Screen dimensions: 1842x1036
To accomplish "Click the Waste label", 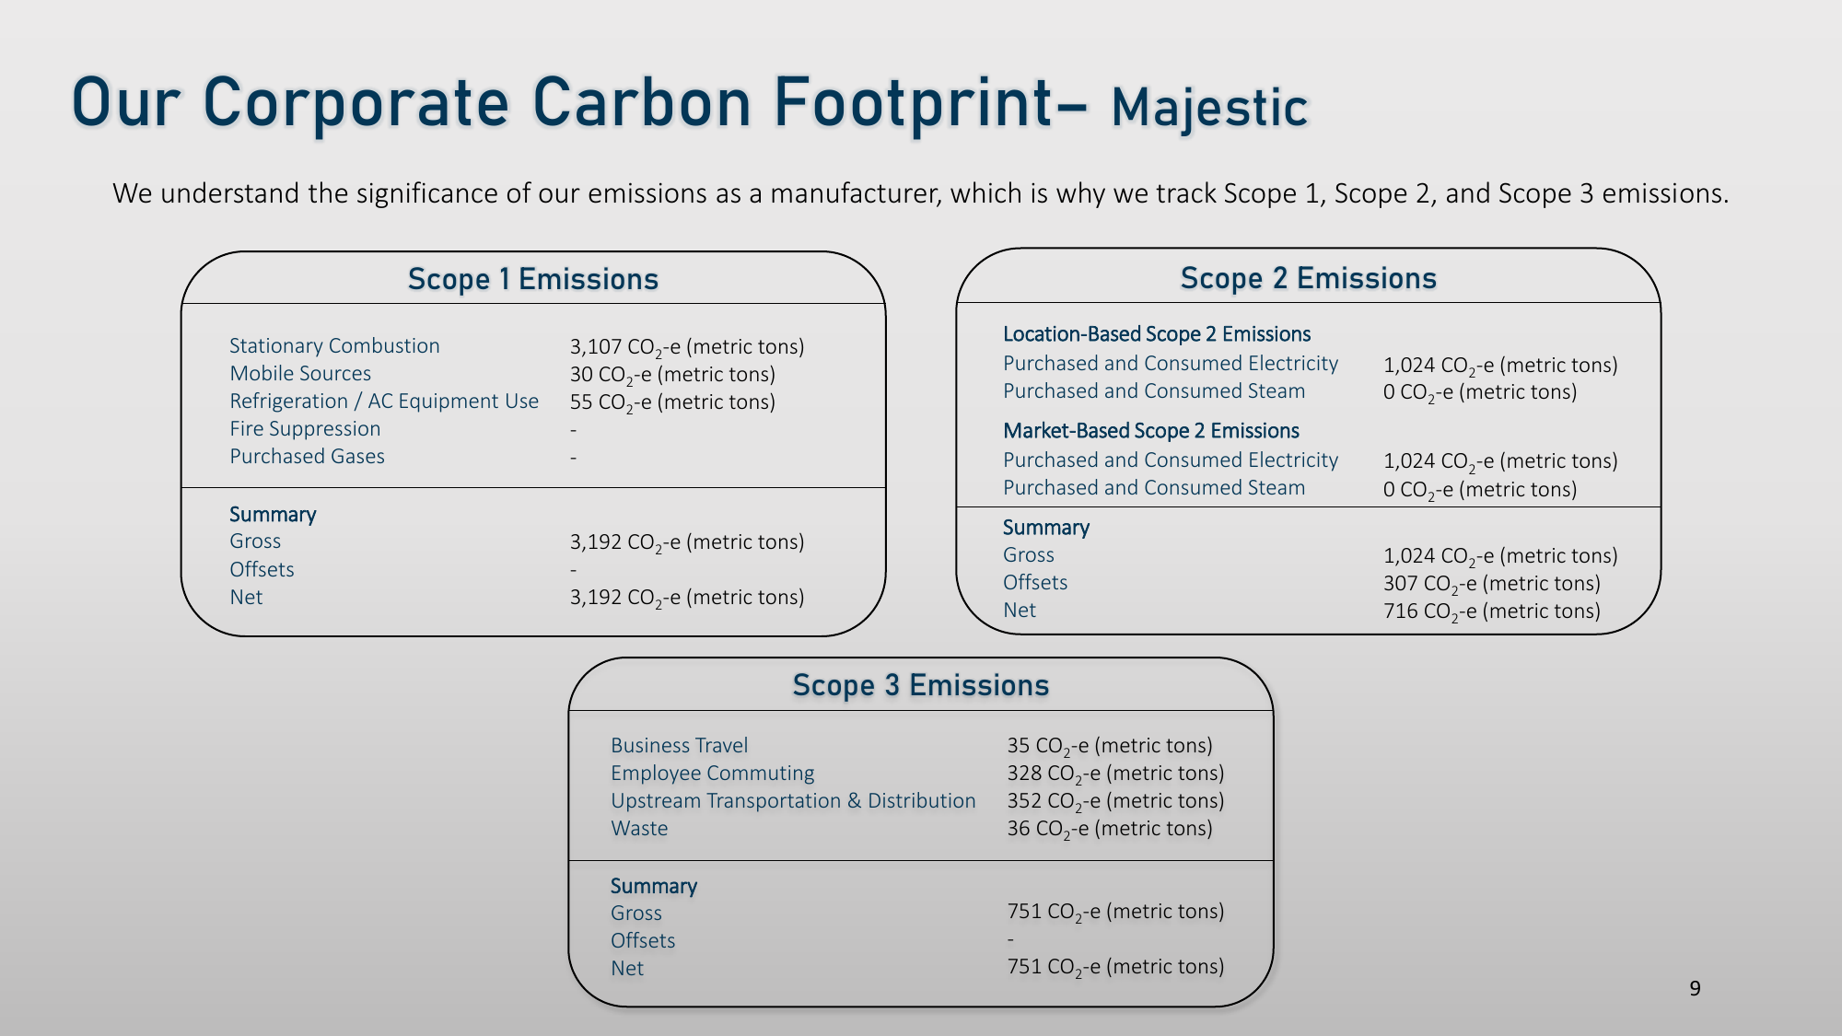I will [639, 829].
